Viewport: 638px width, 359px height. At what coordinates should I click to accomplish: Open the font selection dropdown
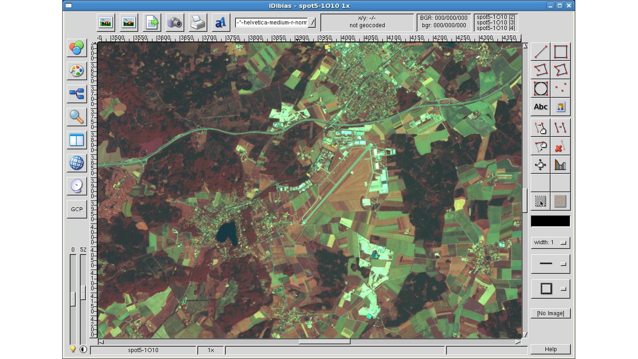point(312,23)
